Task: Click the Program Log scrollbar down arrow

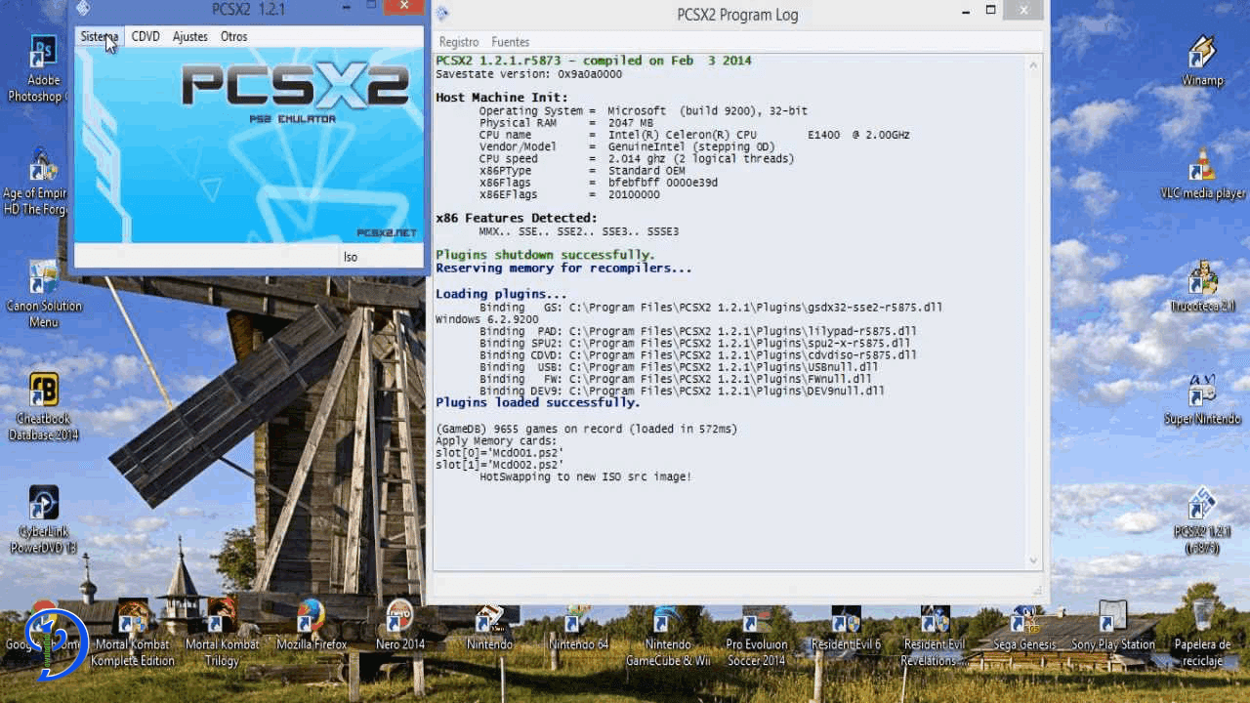Action: (x=1034, y=560)
